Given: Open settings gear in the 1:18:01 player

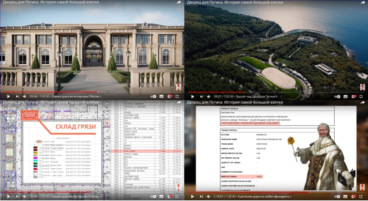Looking at the screenshot, I should coord(353,197).
